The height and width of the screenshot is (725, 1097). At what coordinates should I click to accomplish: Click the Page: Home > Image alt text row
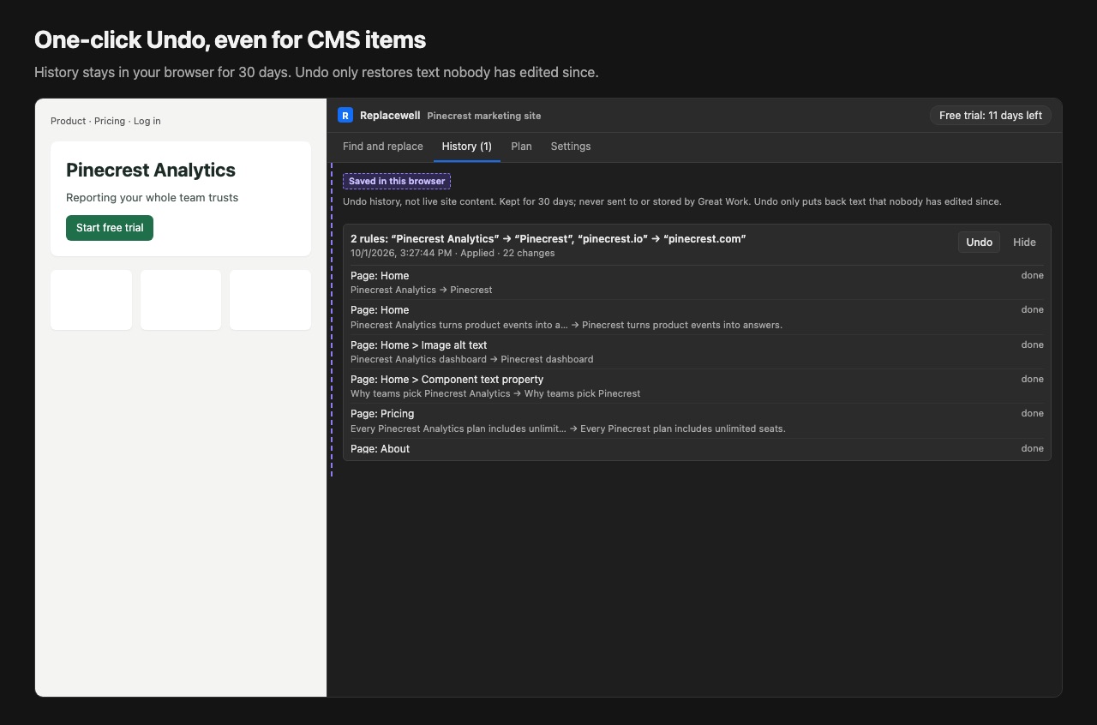tap(697, 351)
